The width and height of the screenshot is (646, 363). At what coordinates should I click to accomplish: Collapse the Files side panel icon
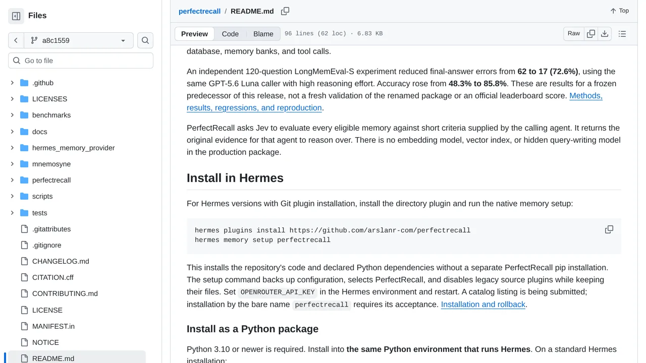tap(16, 16)
